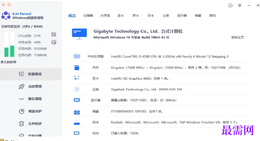Screen dimensions: 260x141
Task: Click the 9.44 Formal version label
Action: tap(22, 14)
